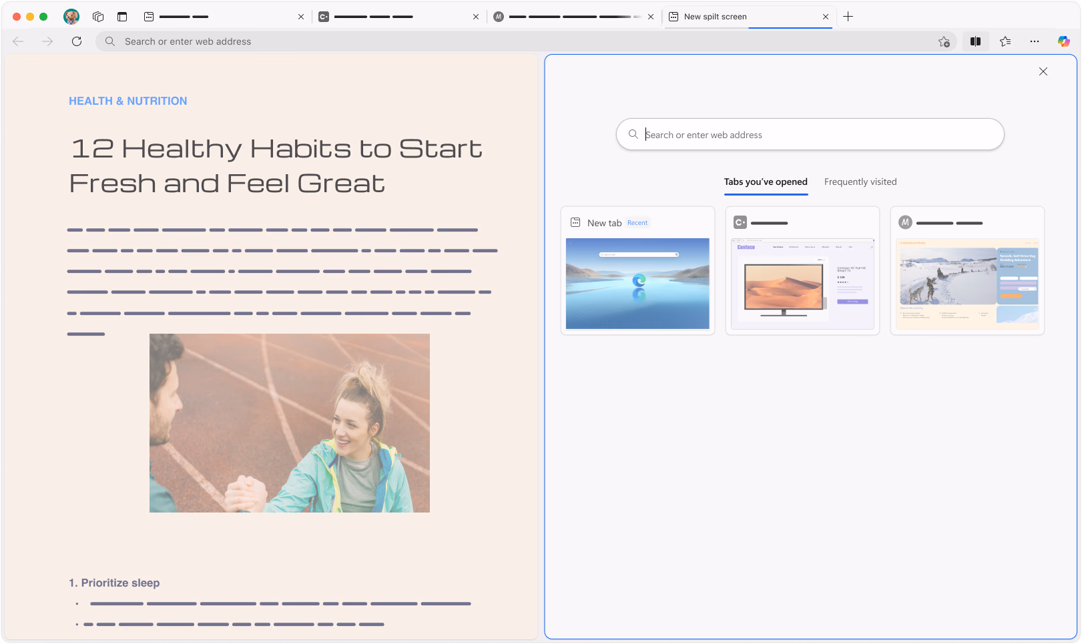Toggle the split screen button in toolbar
1082x644 pixels.
[x=975, y=41]
